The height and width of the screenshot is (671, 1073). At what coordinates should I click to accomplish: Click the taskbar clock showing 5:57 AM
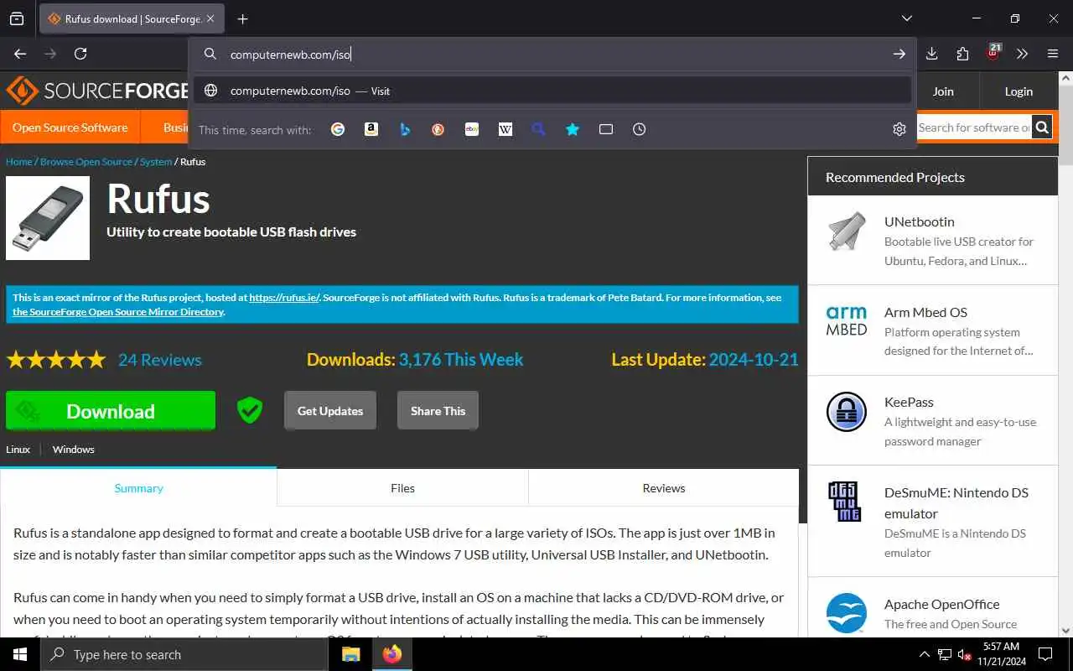pos(1001,654)
